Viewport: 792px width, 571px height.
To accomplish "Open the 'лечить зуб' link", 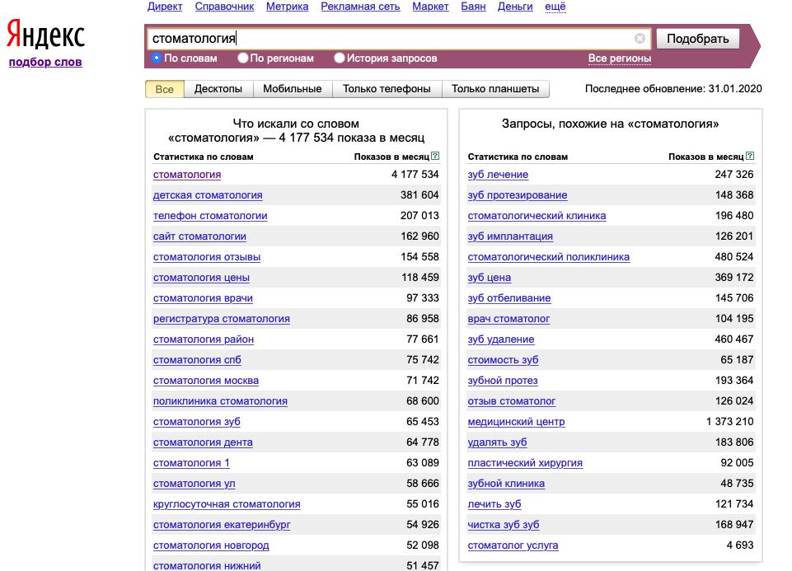I will pos(494,504).
